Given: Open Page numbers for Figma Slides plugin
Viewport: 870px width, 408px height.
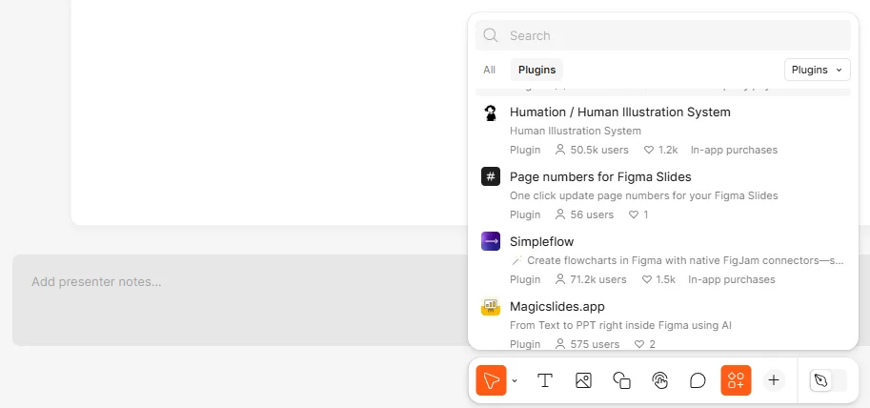Looking at the screenshot, I should tap(600, 176).
